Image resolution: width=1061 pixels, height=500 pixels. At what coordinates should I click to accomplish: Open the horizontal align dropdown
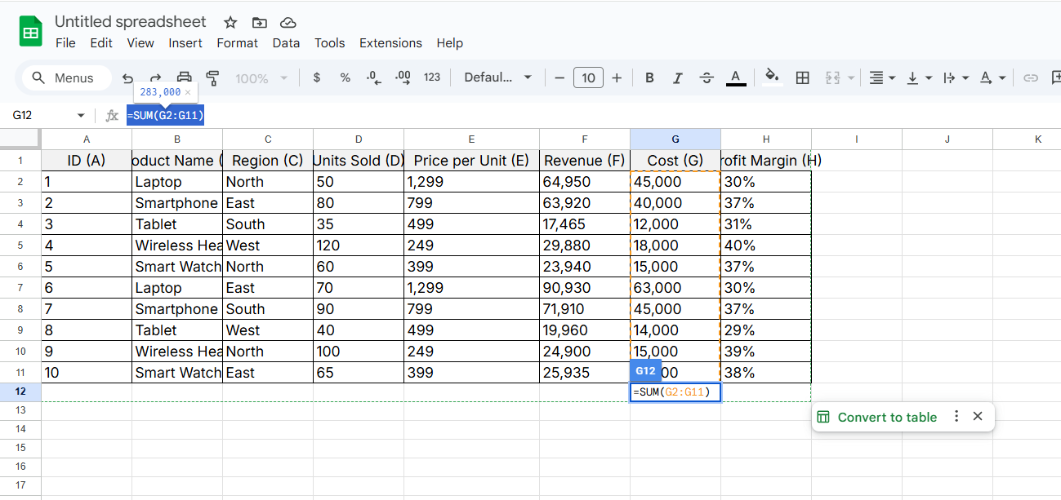(881, 77)
